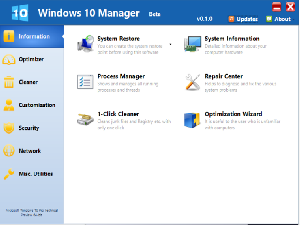The image size is (300, 225).
Task: Click the Repair Center title
Action: [223, 76]
